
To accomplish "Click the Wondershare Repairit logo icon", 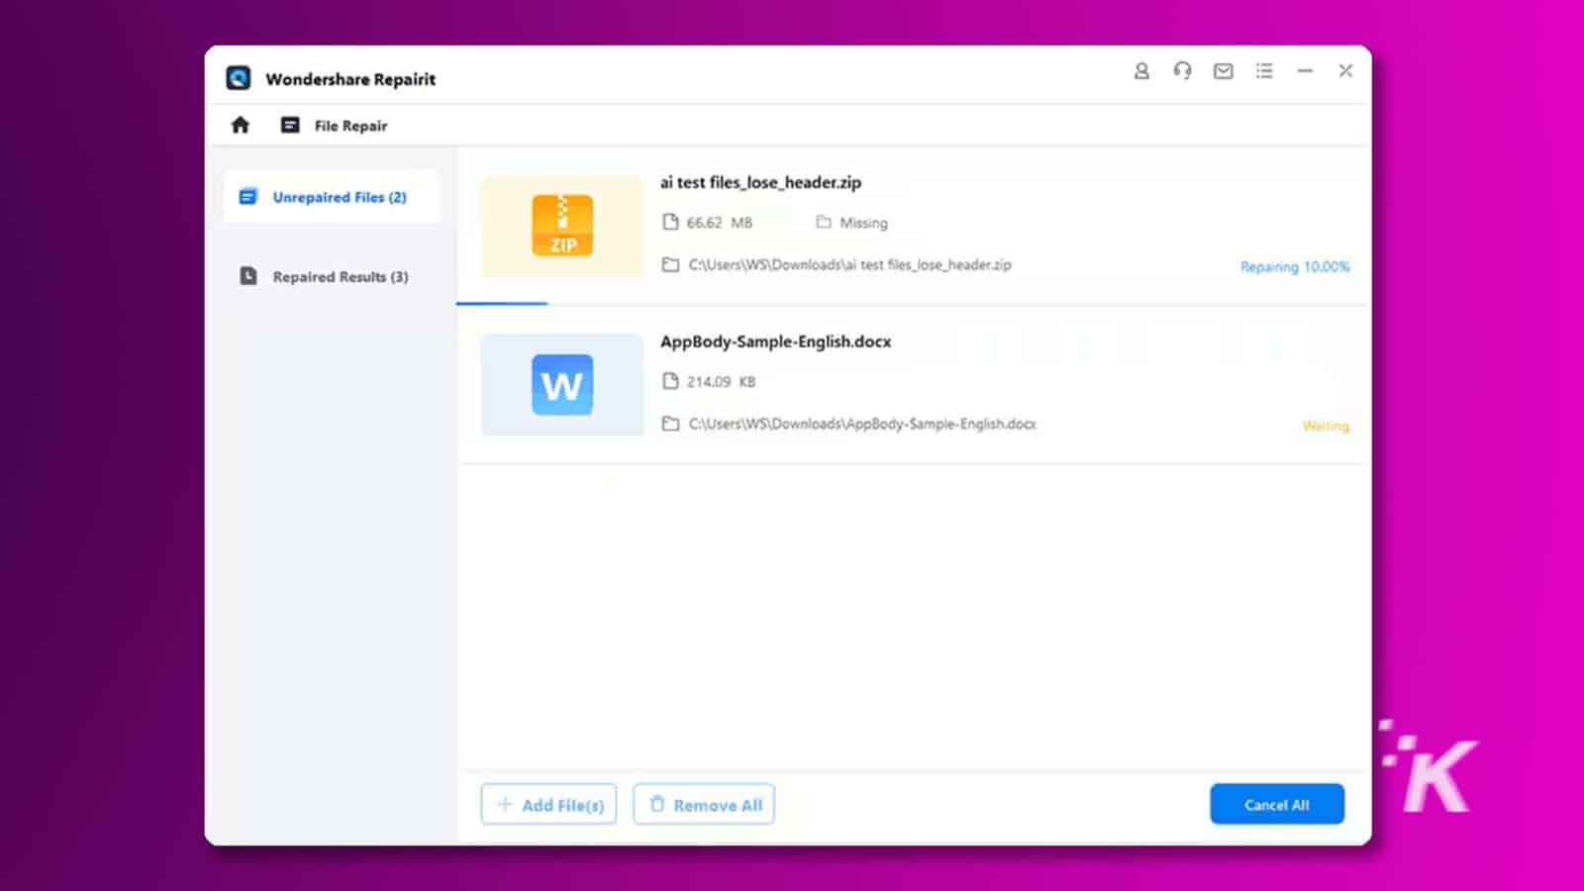I will 238,78.
